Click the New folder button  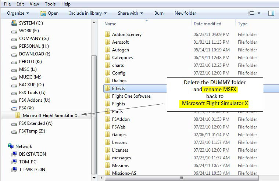(x=185, y=13)
